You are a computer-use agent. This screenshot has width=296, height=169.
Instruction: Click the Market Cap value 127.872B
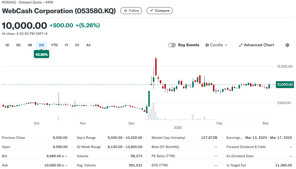(209, 138)
